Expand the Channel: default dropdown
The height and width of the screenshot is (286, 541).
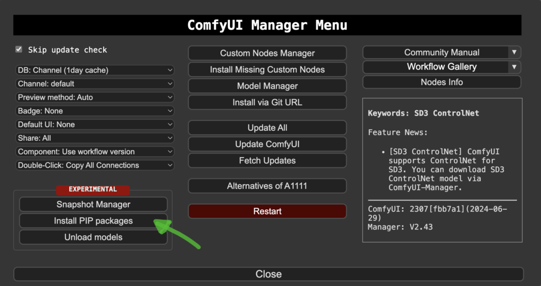point(95,83)
